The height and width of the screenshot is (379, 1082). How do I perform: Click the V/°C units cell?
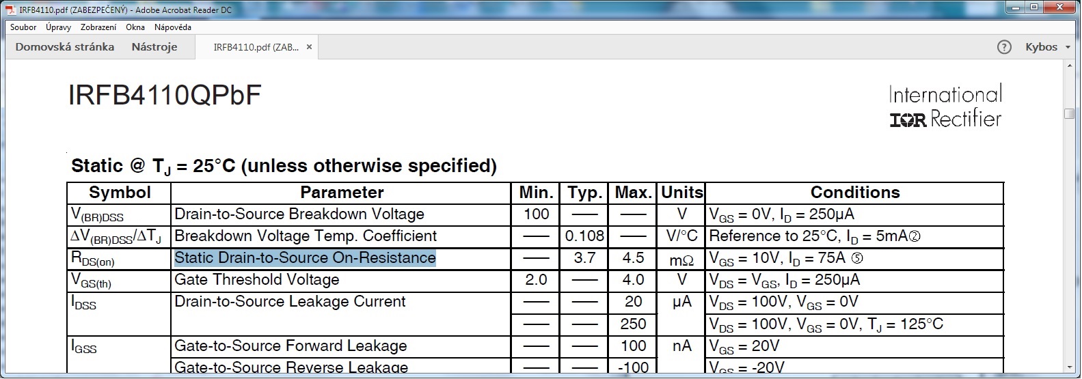[681, 236]
